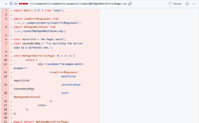
Task: Copy the file path to clipboard
Action: pos(130,4)
